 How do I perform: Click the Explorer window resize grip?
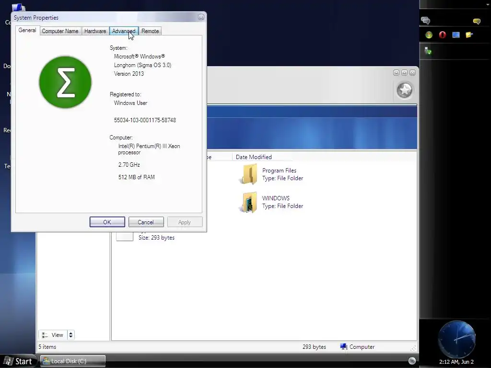413,348
